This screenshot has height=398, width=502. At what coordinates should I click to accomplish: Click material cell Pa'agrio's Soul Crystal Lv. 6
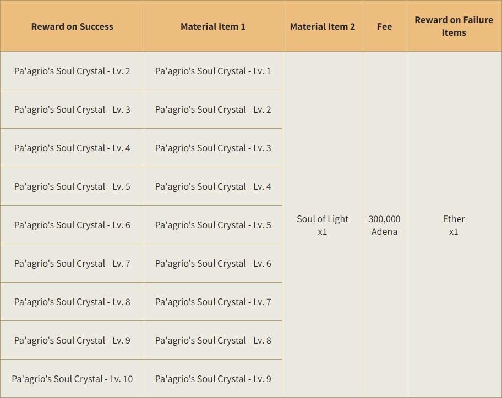click(x=213, y=263)
